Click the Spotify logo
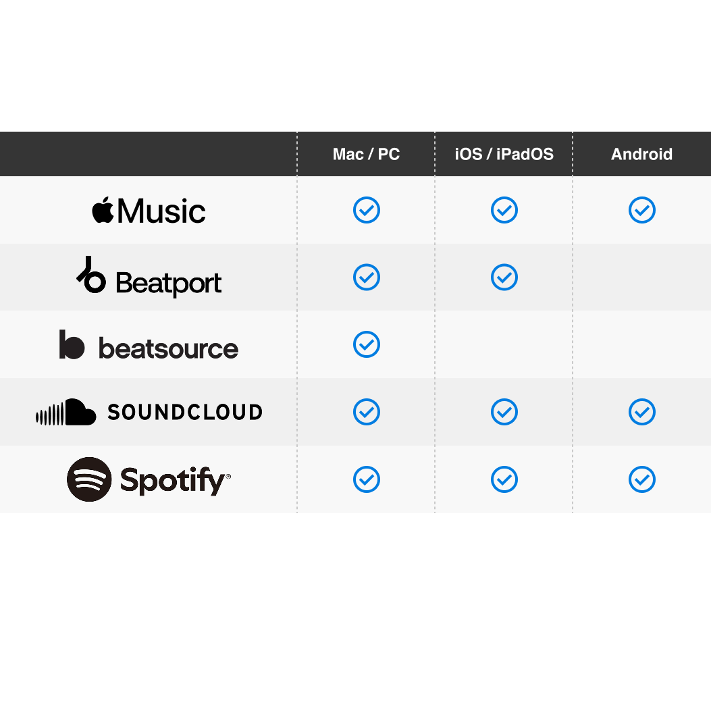 coord(149,479)
